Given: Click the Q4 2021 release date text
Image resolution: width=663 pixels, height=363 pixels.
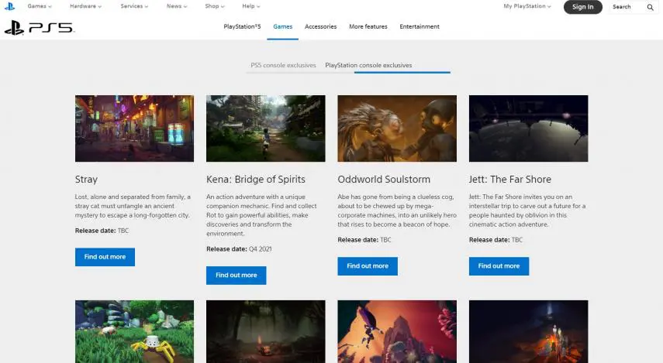Looking at the screenshot, I should tap(260, 249).
